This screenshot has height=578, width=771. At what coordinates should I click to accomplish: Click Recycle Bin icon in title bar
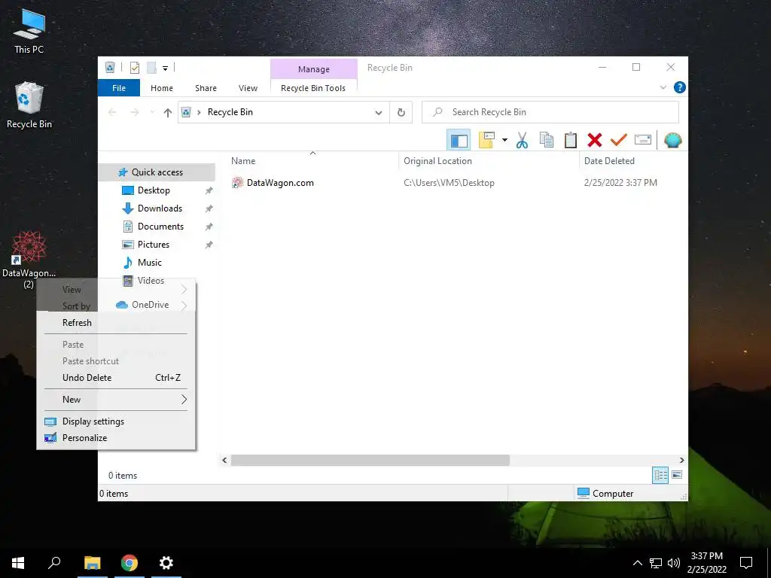coord(110,67)
